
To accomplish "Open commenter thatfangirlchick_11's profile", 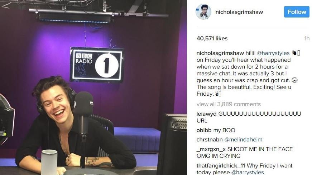I will click(221, 166).
